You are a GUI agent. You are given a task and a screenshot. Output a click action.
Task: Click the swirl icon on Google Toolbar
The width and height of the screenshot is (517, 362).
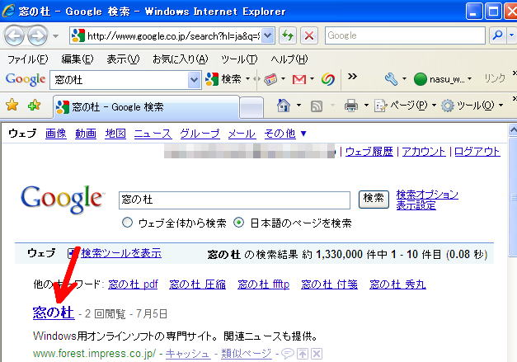[x=328, y=79]
